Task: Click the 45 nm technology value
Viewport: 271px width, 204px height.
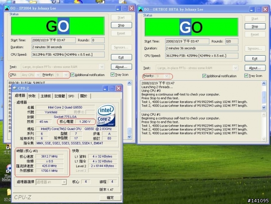Action: 44,122
